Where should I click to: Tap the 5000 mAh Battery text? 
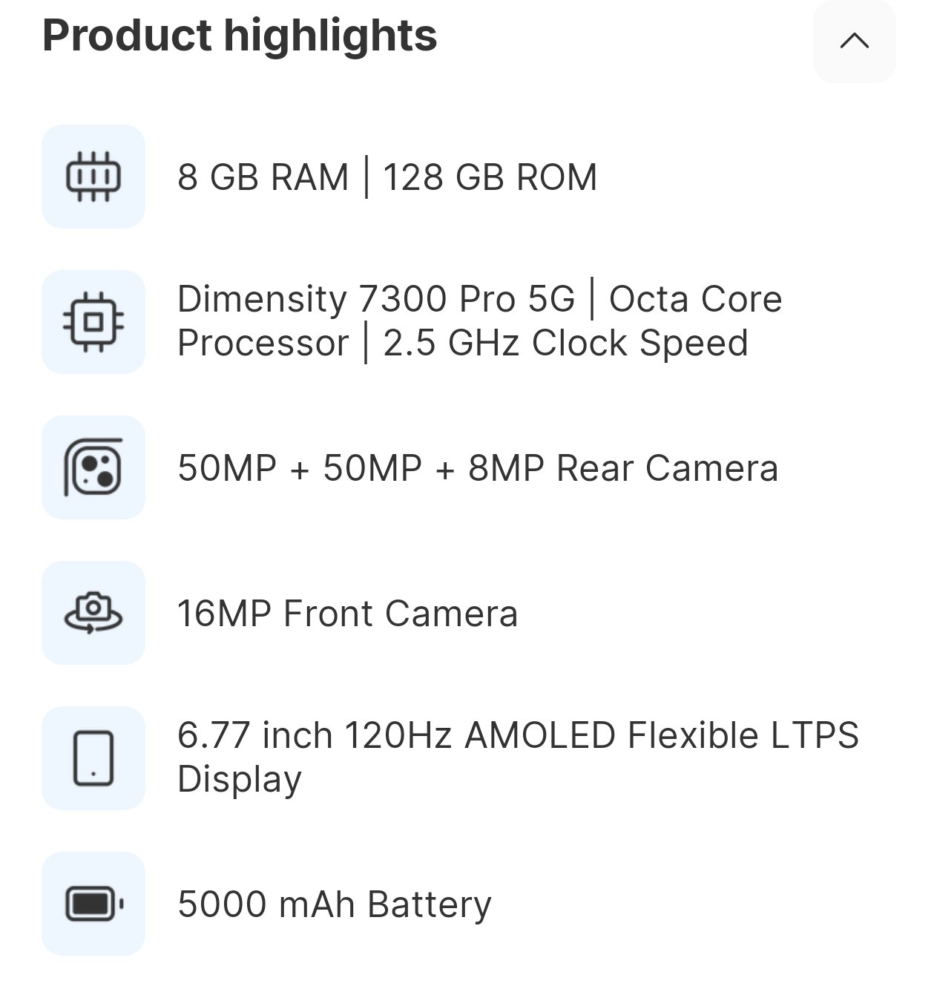coord(335,904)
